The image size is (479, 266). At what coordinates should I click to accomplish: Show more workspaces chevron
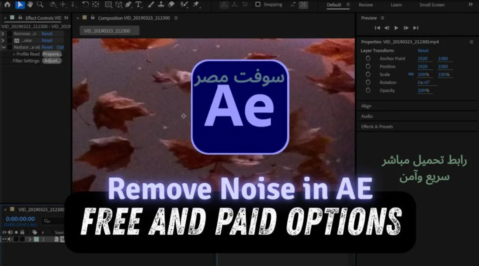(471, 5)
